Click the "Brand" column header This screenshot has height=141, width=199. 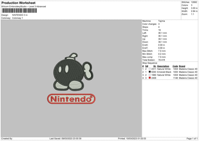click(182, 66)
